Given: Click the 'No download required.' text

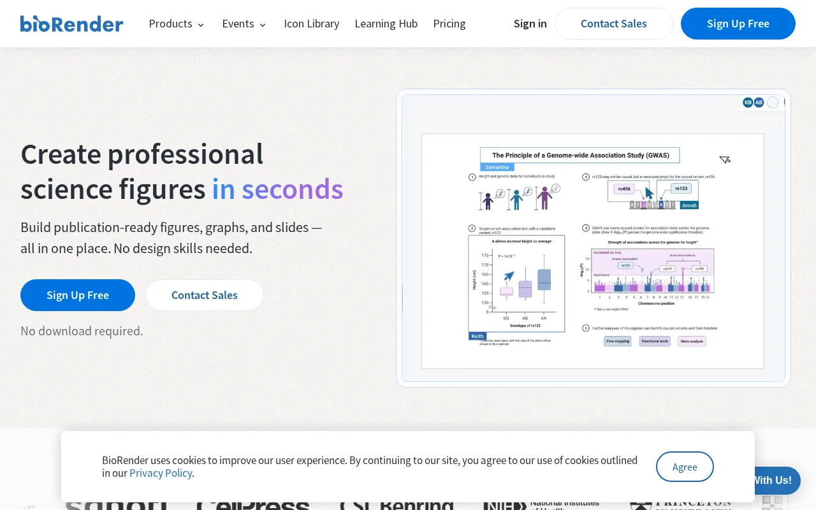Looking at the screenshot, I should 82,331.
